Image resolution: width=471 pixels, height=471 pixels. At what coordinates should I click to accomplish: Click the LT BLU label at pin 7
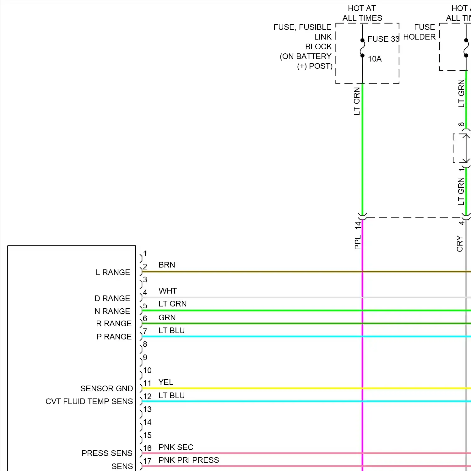[171, 330]
